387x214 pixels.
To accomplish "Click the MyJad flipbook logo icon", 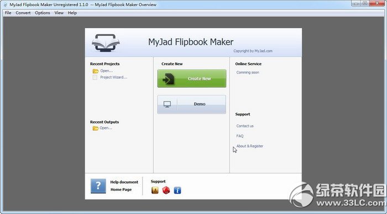I will [106, 43].
